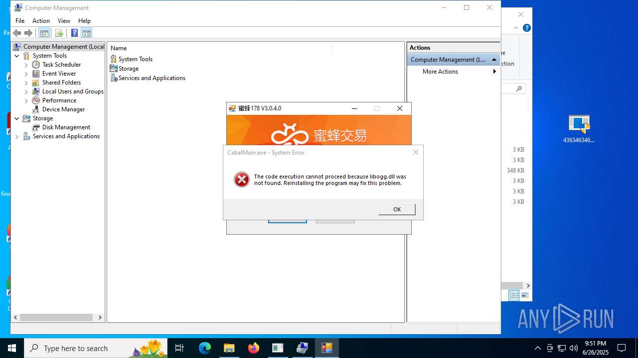Switch to the Computer Management taskbar button
638x358 pixels.
302,348
